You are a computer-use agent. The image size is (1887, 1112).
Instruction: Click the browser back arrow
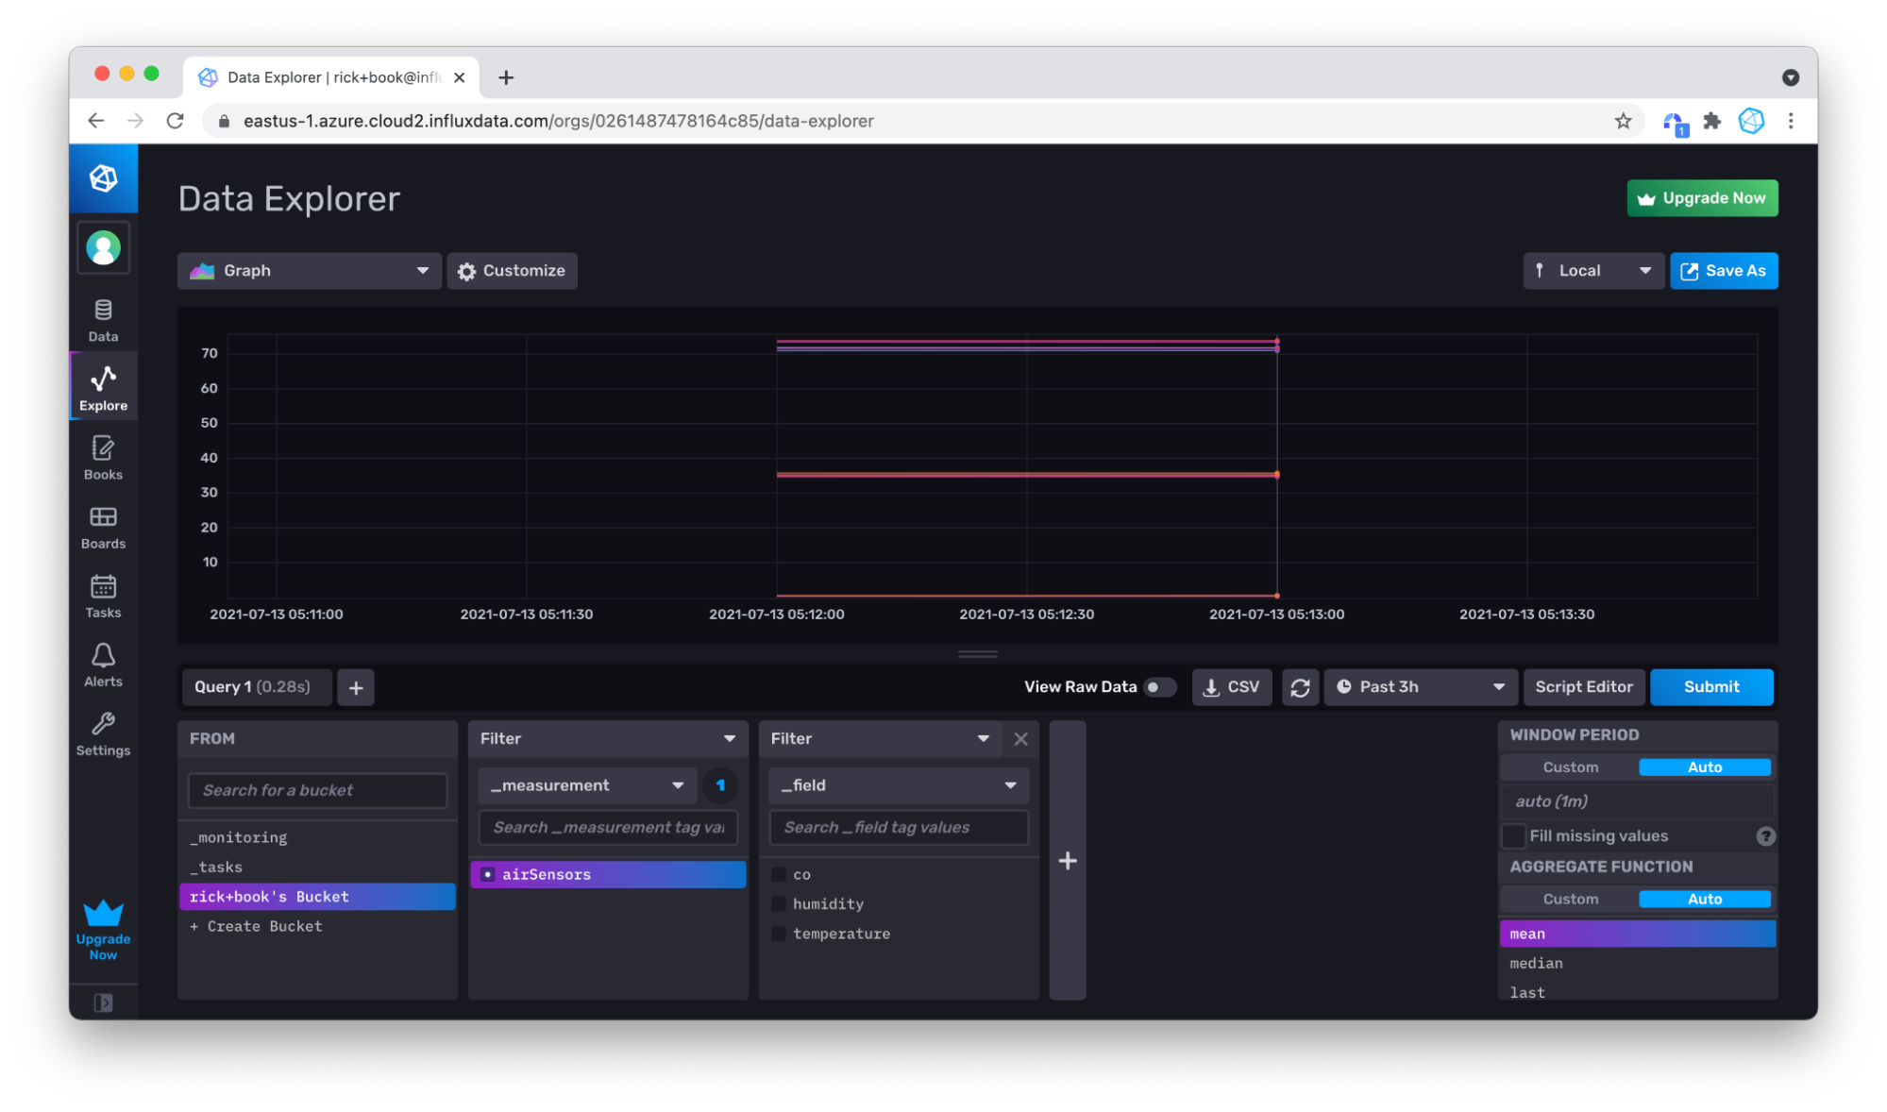click(x=95, y=121)
